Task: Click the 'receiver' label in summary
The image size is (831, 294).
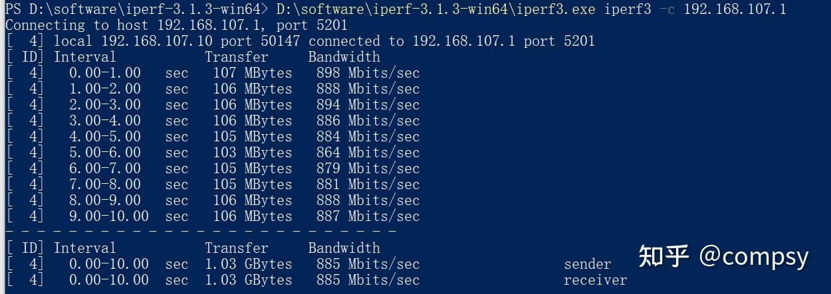Action: click(x=595, y=280)
